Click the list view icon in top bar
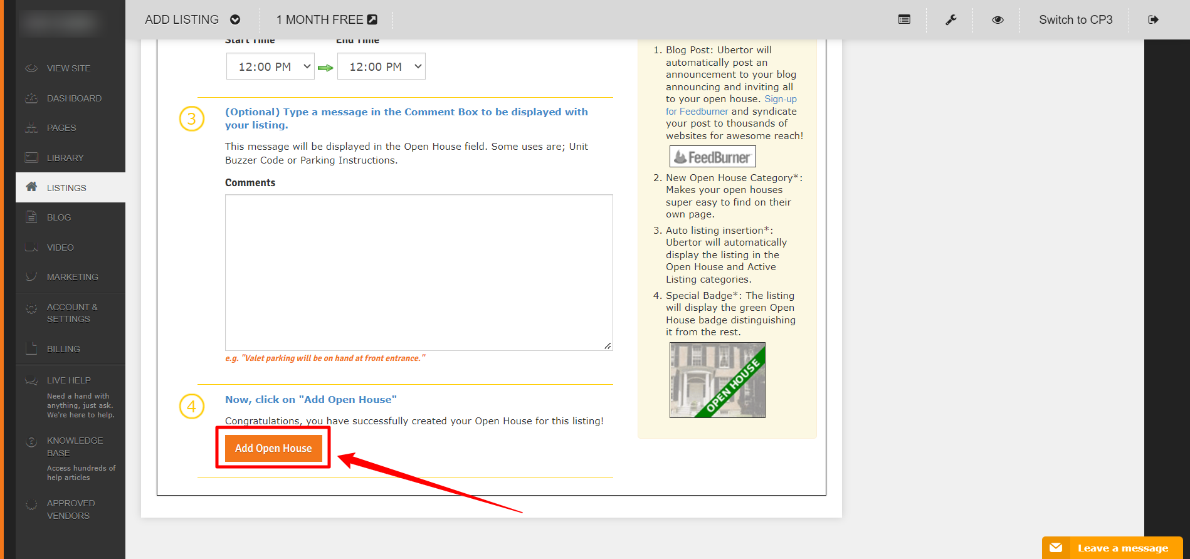 pos(904,19)
